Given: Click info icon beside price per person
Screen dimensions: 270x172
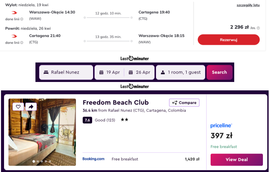Looking at the screenshot, I should click(259, 28).
